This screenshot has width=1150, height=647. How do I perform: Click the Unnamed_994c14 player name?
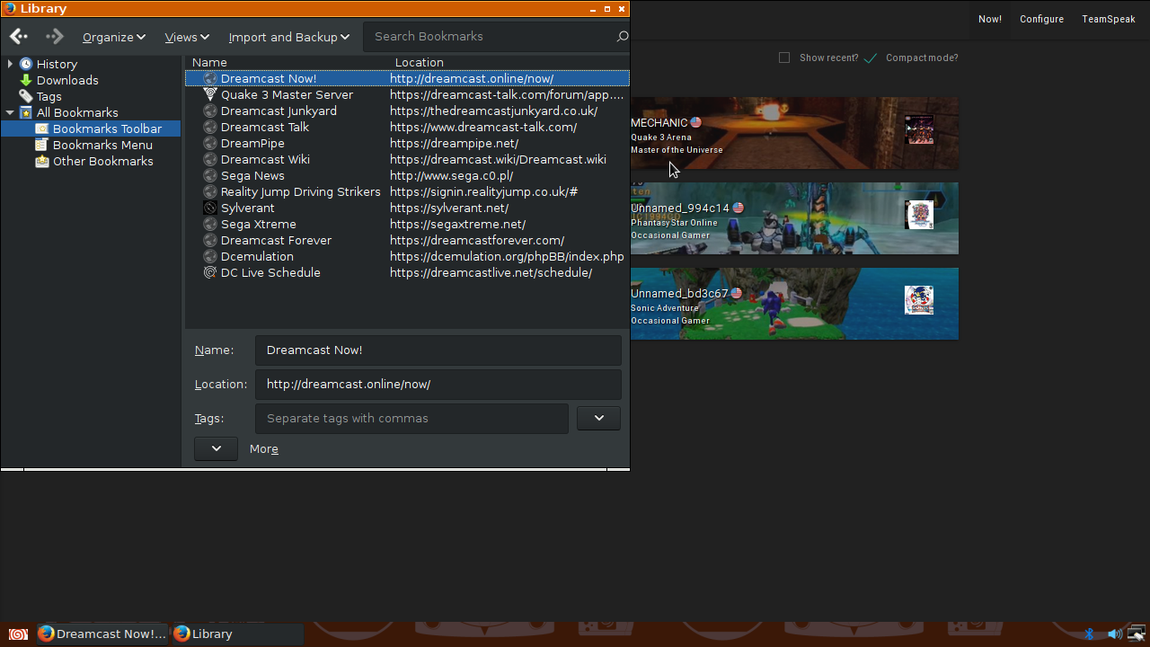[680, 208]
